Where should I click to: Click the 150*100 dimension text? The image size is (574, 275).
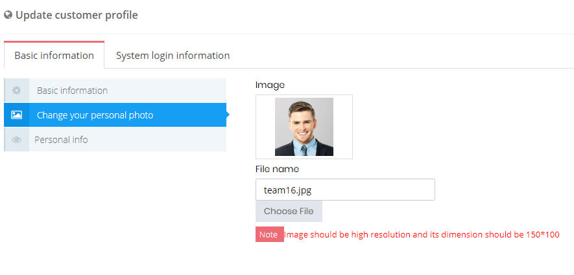[x=542, y=234]
